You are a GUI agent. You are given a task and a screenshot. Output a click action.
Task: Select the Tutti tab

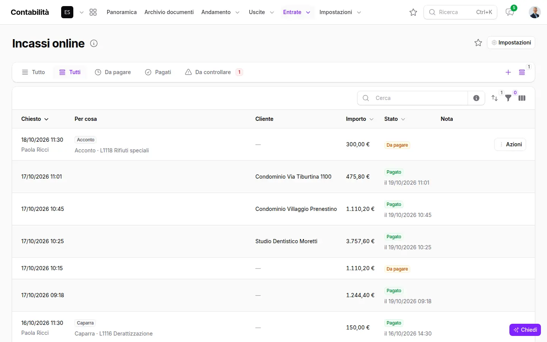point(70,72)
